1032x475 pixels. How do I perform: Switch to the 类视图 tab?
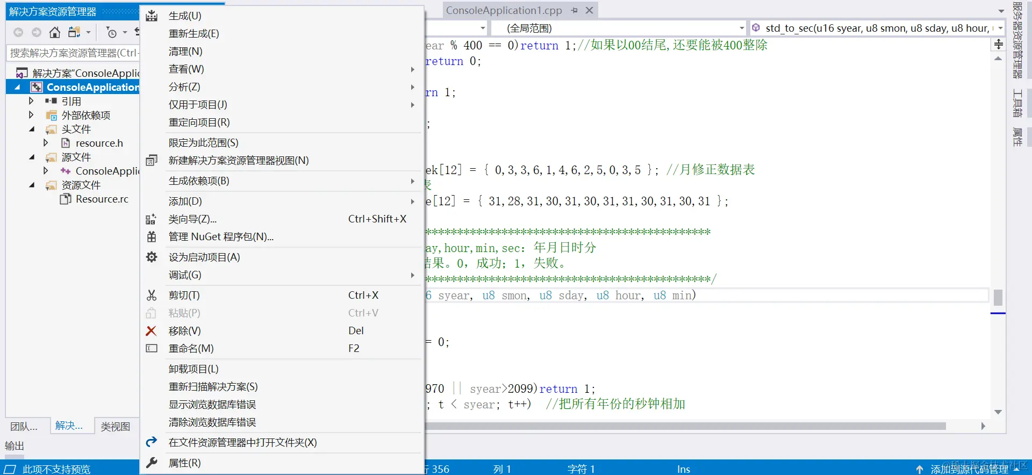point(116,426)
